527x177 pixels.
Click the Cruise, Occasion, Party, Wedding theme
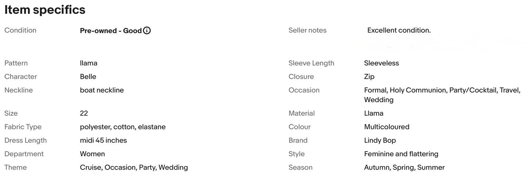(x=134, y=167)
